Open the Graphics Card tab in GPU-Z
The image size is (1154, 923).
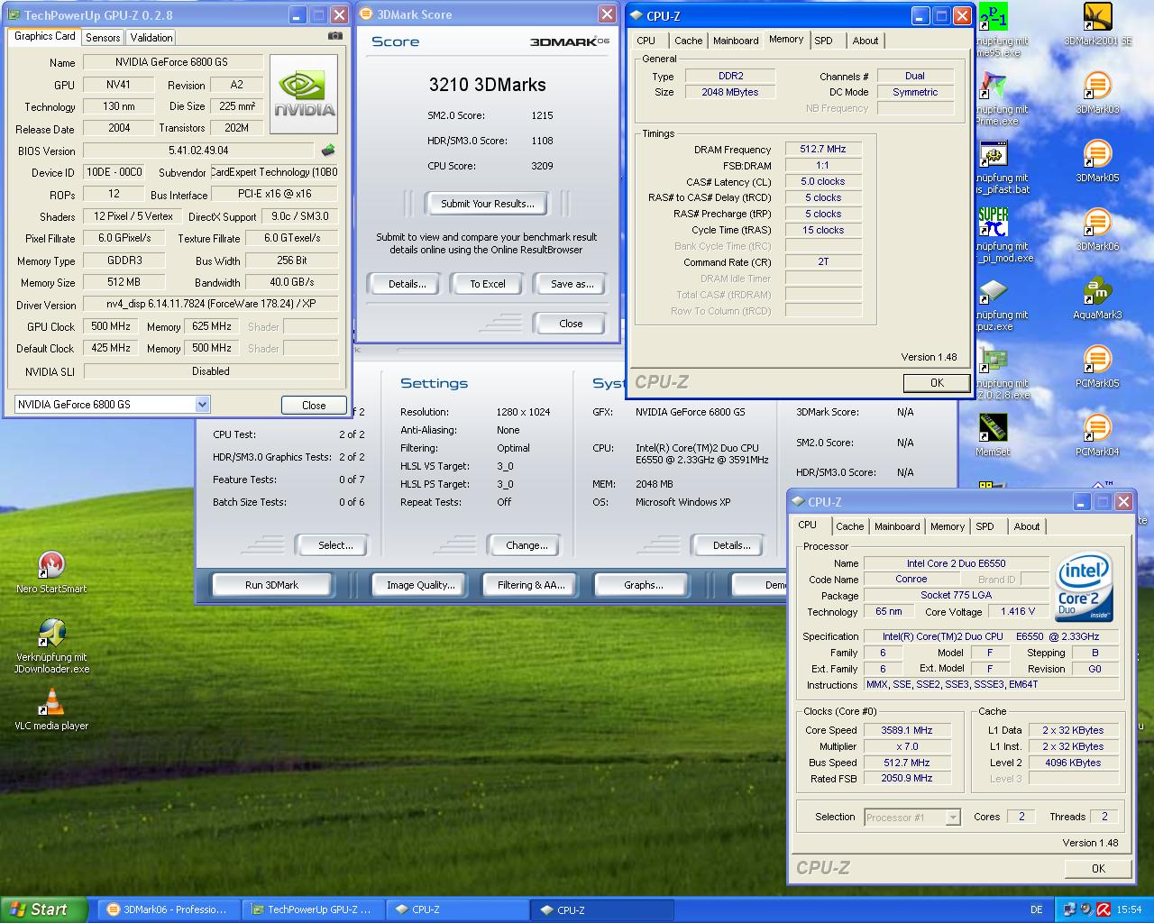[45, 36]
